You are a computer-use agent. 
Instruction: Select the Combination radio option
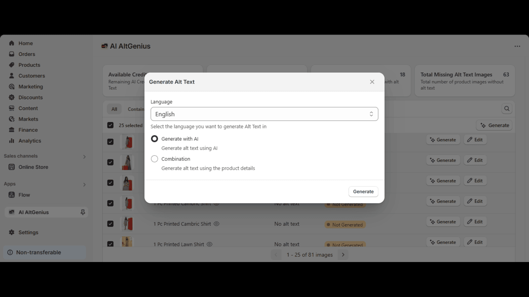click(x=154, y=159)
